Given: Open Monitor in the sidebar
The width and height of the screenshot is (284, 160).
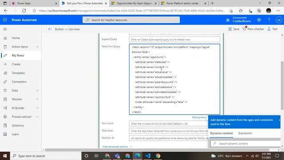Looking at the screenshot, I should pos(17,99).
